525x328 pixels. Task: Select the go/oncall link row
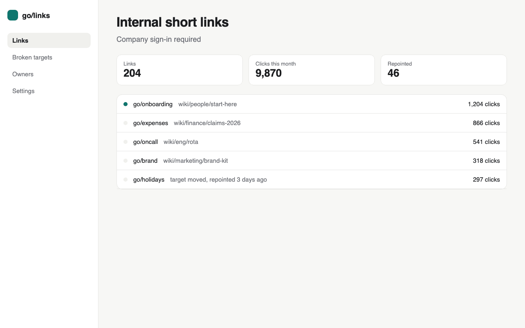click(312, 142)
